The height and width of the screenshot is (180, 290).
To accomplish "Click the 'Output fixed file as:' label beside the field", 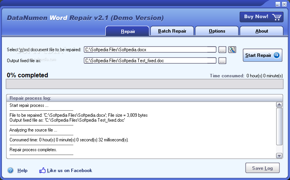I will (24, 61).
